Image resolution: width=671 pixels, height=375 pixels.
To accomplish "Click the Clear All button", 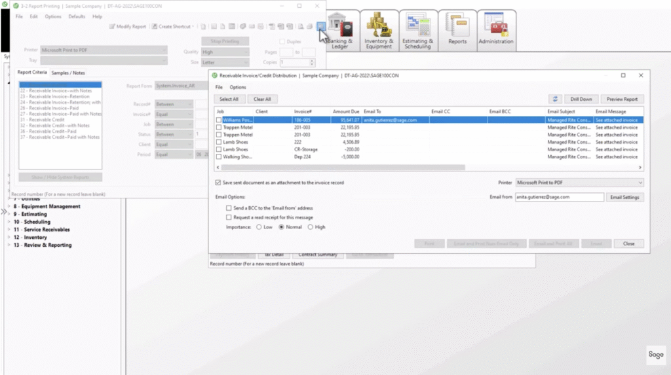I will pyautogui.click(x=262, y=99).
